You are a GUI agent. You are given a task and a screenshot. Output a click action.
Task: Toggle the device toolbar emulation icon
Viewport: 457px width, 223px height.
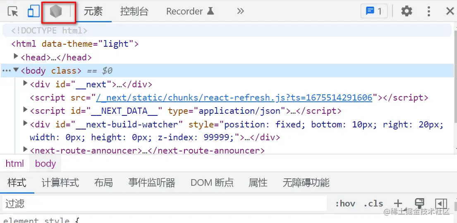tap(33, 11)
